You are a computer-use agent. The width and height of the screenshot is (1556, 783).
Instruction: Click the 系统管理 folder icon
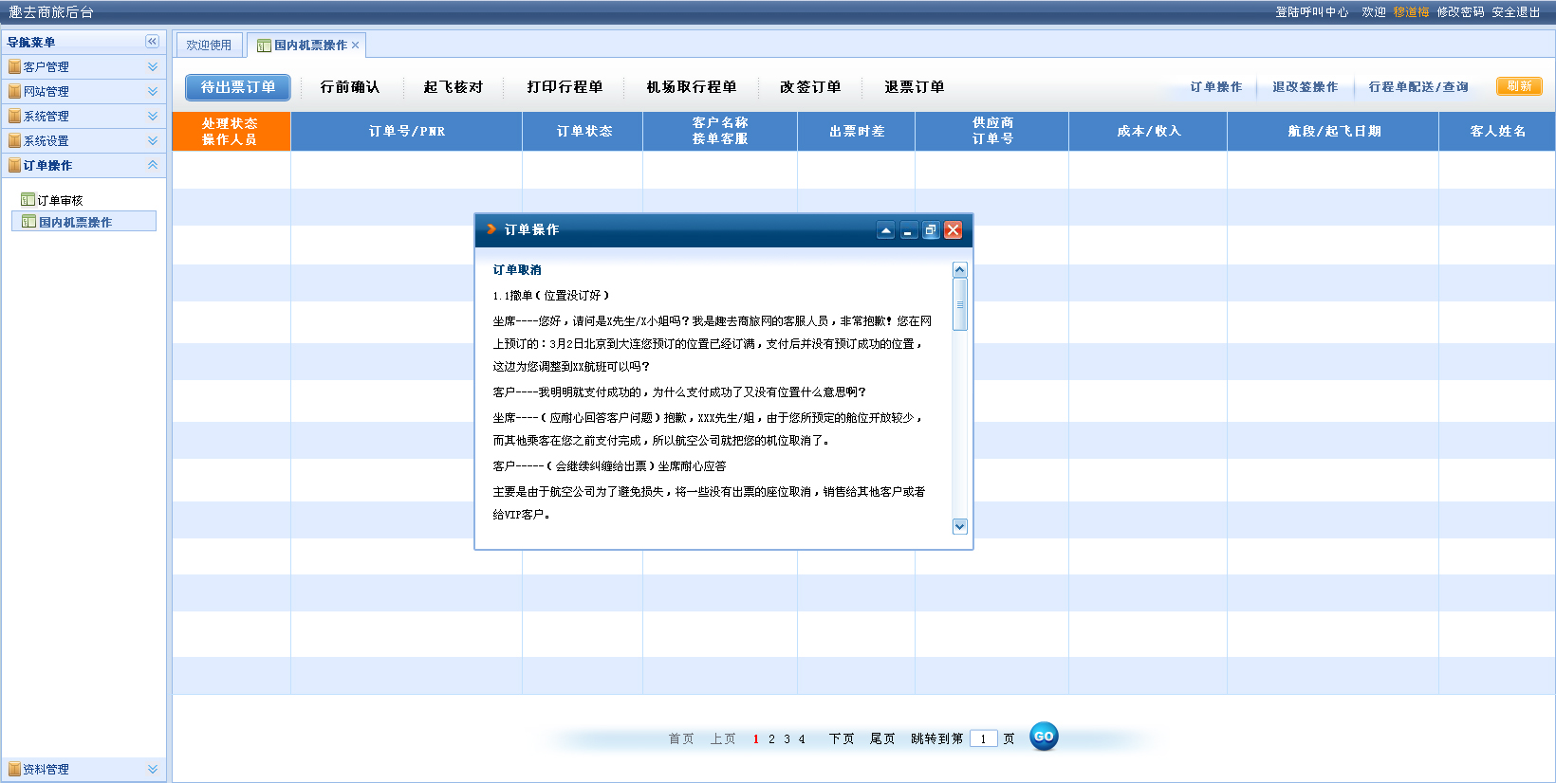tap(14, 117)
